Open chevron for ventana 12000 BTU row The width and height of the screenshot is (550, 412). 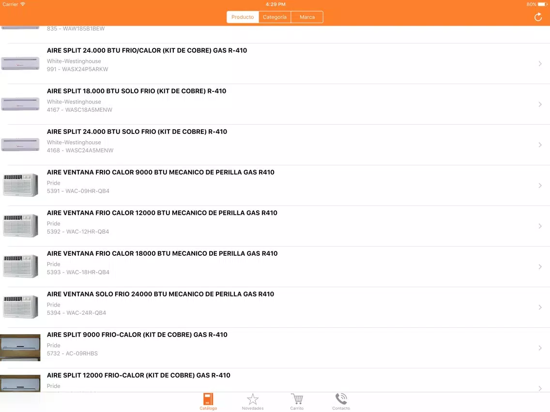pos(540,226)
